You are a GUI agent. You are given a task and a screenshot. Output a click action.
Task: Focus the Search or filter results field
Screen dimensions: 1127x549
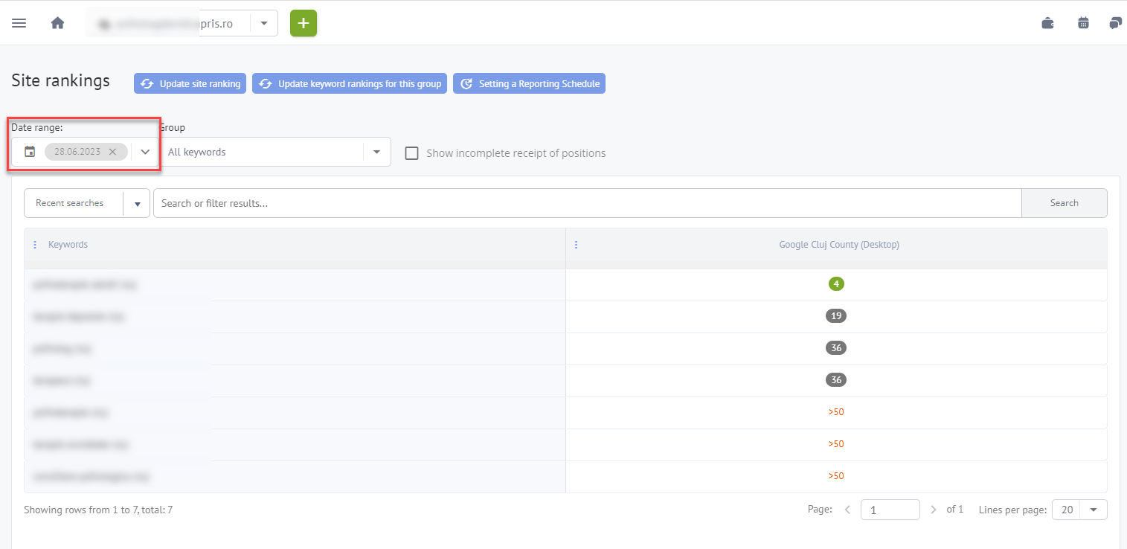click(586, 203)
